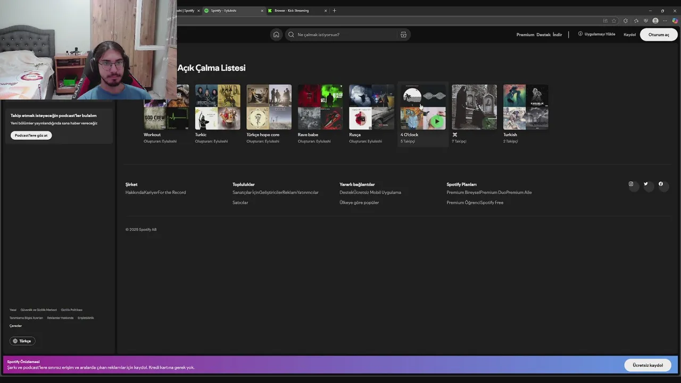
Task: Click the browser Copilot icon
Action: tap(675, 21)
